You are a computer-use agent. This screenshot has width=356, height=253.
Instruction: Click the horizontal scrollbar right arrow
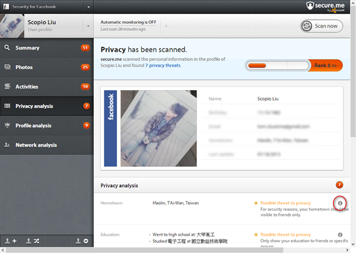(x=347, y=250)
